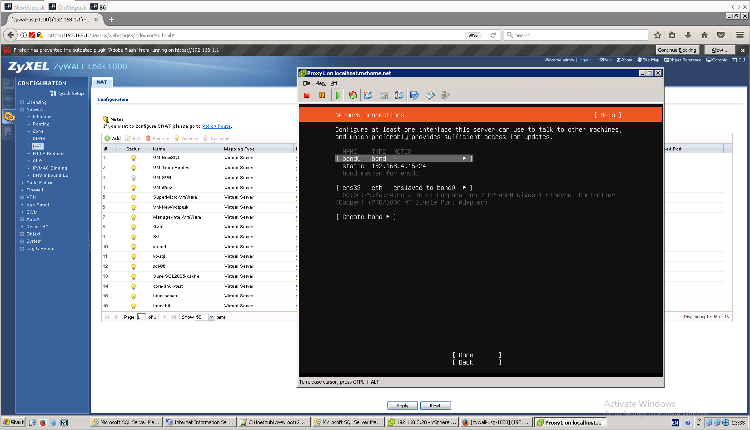This screenshot has height=430, width=750.
Task: Open the View menu in console window
Action: point(320,83)
